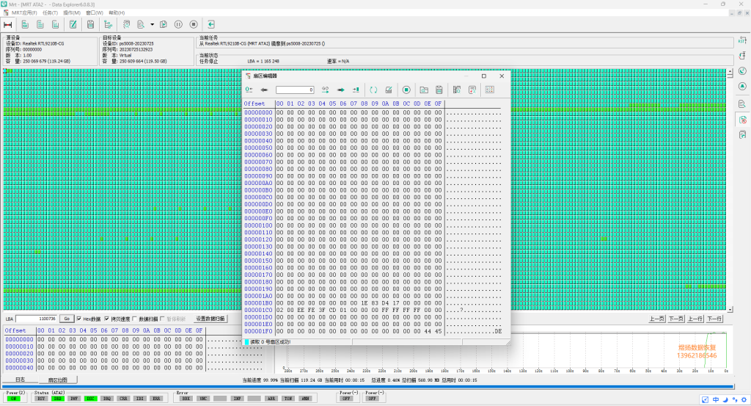
Task: Click the go-to sector icon in sector editor
Action: pos(326,90)
